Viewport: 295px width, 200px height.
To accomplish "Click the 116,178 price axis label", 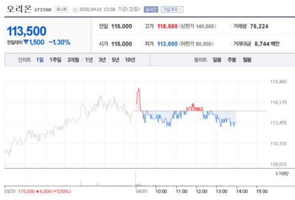I will 278,102.
